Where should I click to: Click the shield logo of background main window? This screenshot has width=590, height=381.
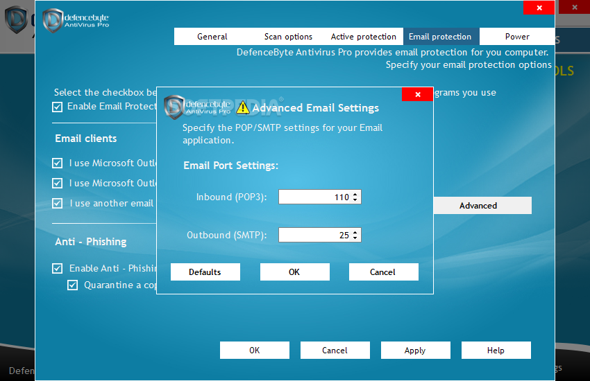16,19
